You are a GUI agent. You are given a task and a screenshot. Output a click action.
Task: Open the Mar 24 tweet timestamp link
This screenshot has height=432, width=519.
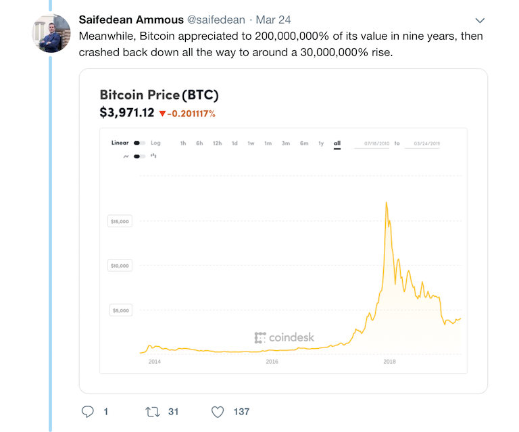274,20
